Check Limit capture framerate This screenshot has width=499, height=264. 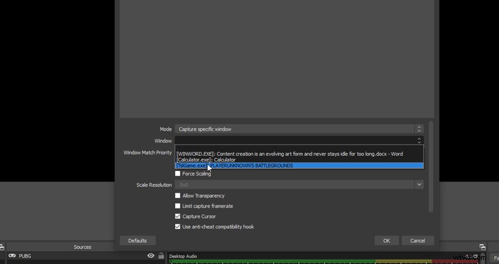tap(178, 206)
